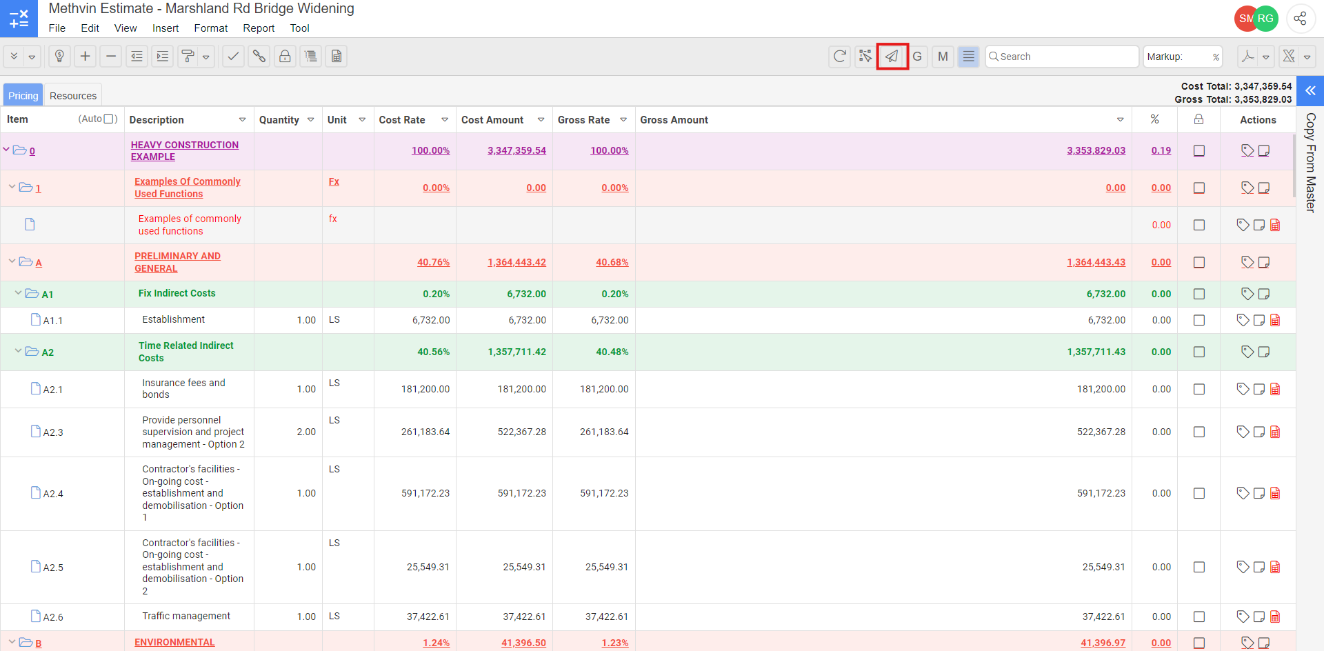Viewport: 1324px width, 651px height.
Task: Click the paper plane send icon
Action: (x=892, y=57)
